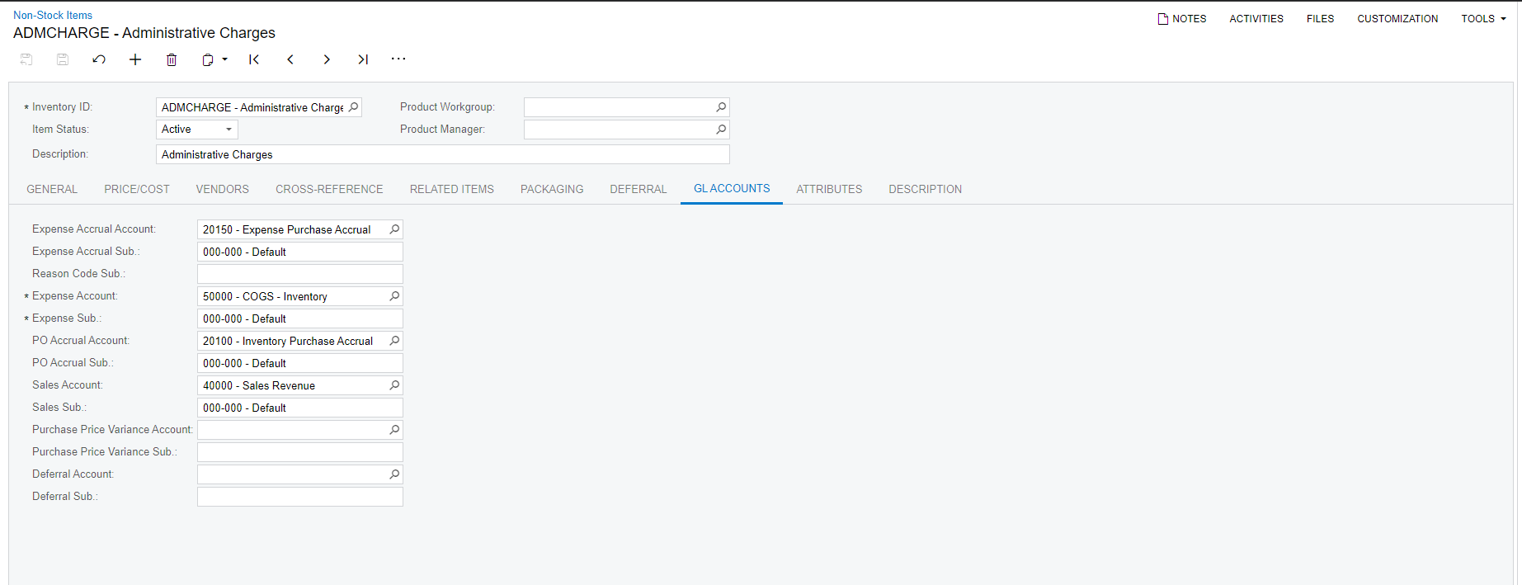
Task: Open the Customization menu
Action: click(1397, 18)
